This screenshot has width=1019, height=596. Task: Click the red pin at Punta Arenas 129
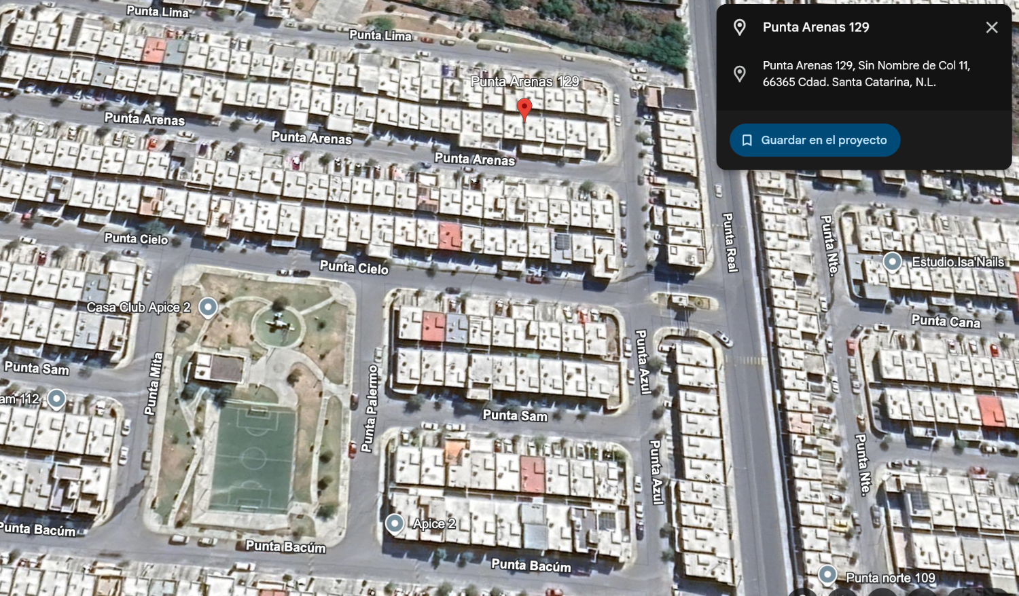(524, 109)
